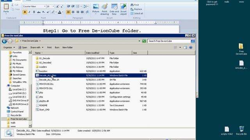This screenshot has width=250, height=140.
Task: Open the Courier New font family dropdown
Action: pyautogui.click(x=45, y=7)
